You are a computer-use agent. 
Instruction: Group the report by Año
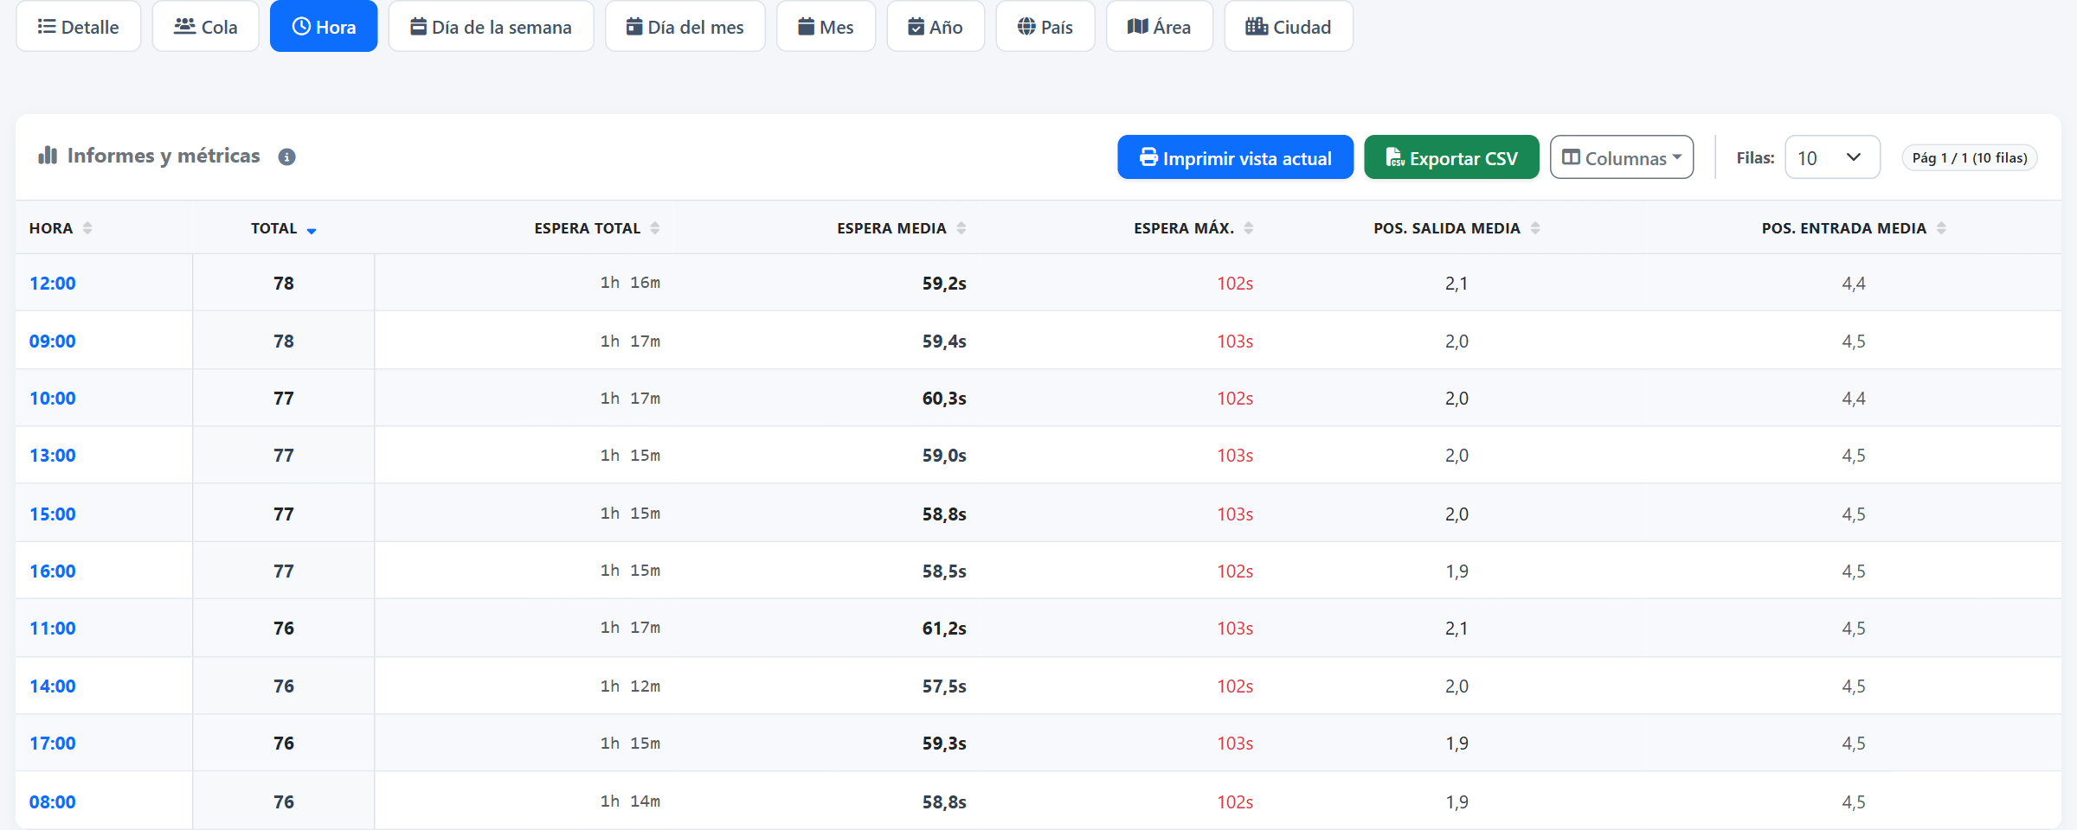click(936, 27)
